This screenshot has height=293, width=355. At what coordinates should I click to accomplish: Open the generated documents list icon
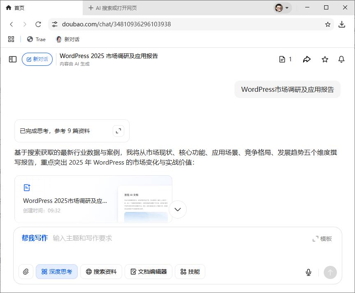tap(283, 59)
